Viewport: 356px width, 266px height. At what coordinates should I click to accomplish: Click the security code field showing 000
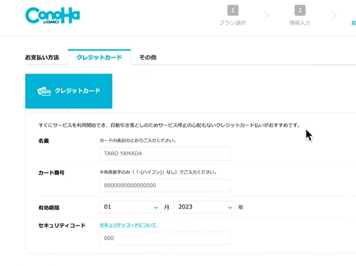(x=165, y=238)
